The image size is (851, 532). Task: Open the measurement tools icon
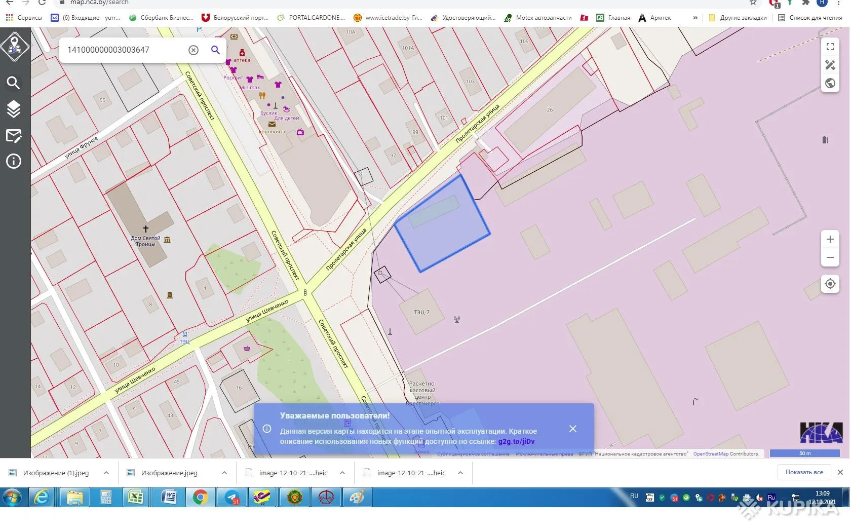click(830, 65)
